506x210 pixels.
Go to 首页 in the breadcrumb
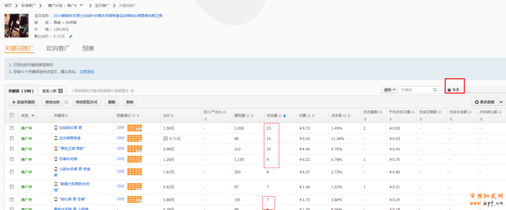pos(8,6)
